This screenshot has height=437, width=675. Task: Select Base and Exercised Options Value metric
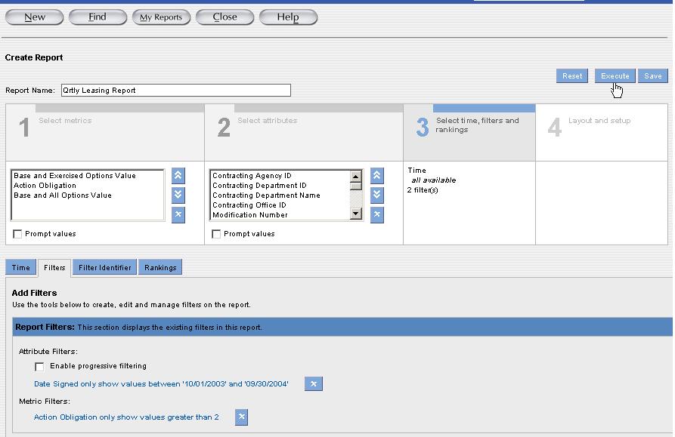pos(75,175)
